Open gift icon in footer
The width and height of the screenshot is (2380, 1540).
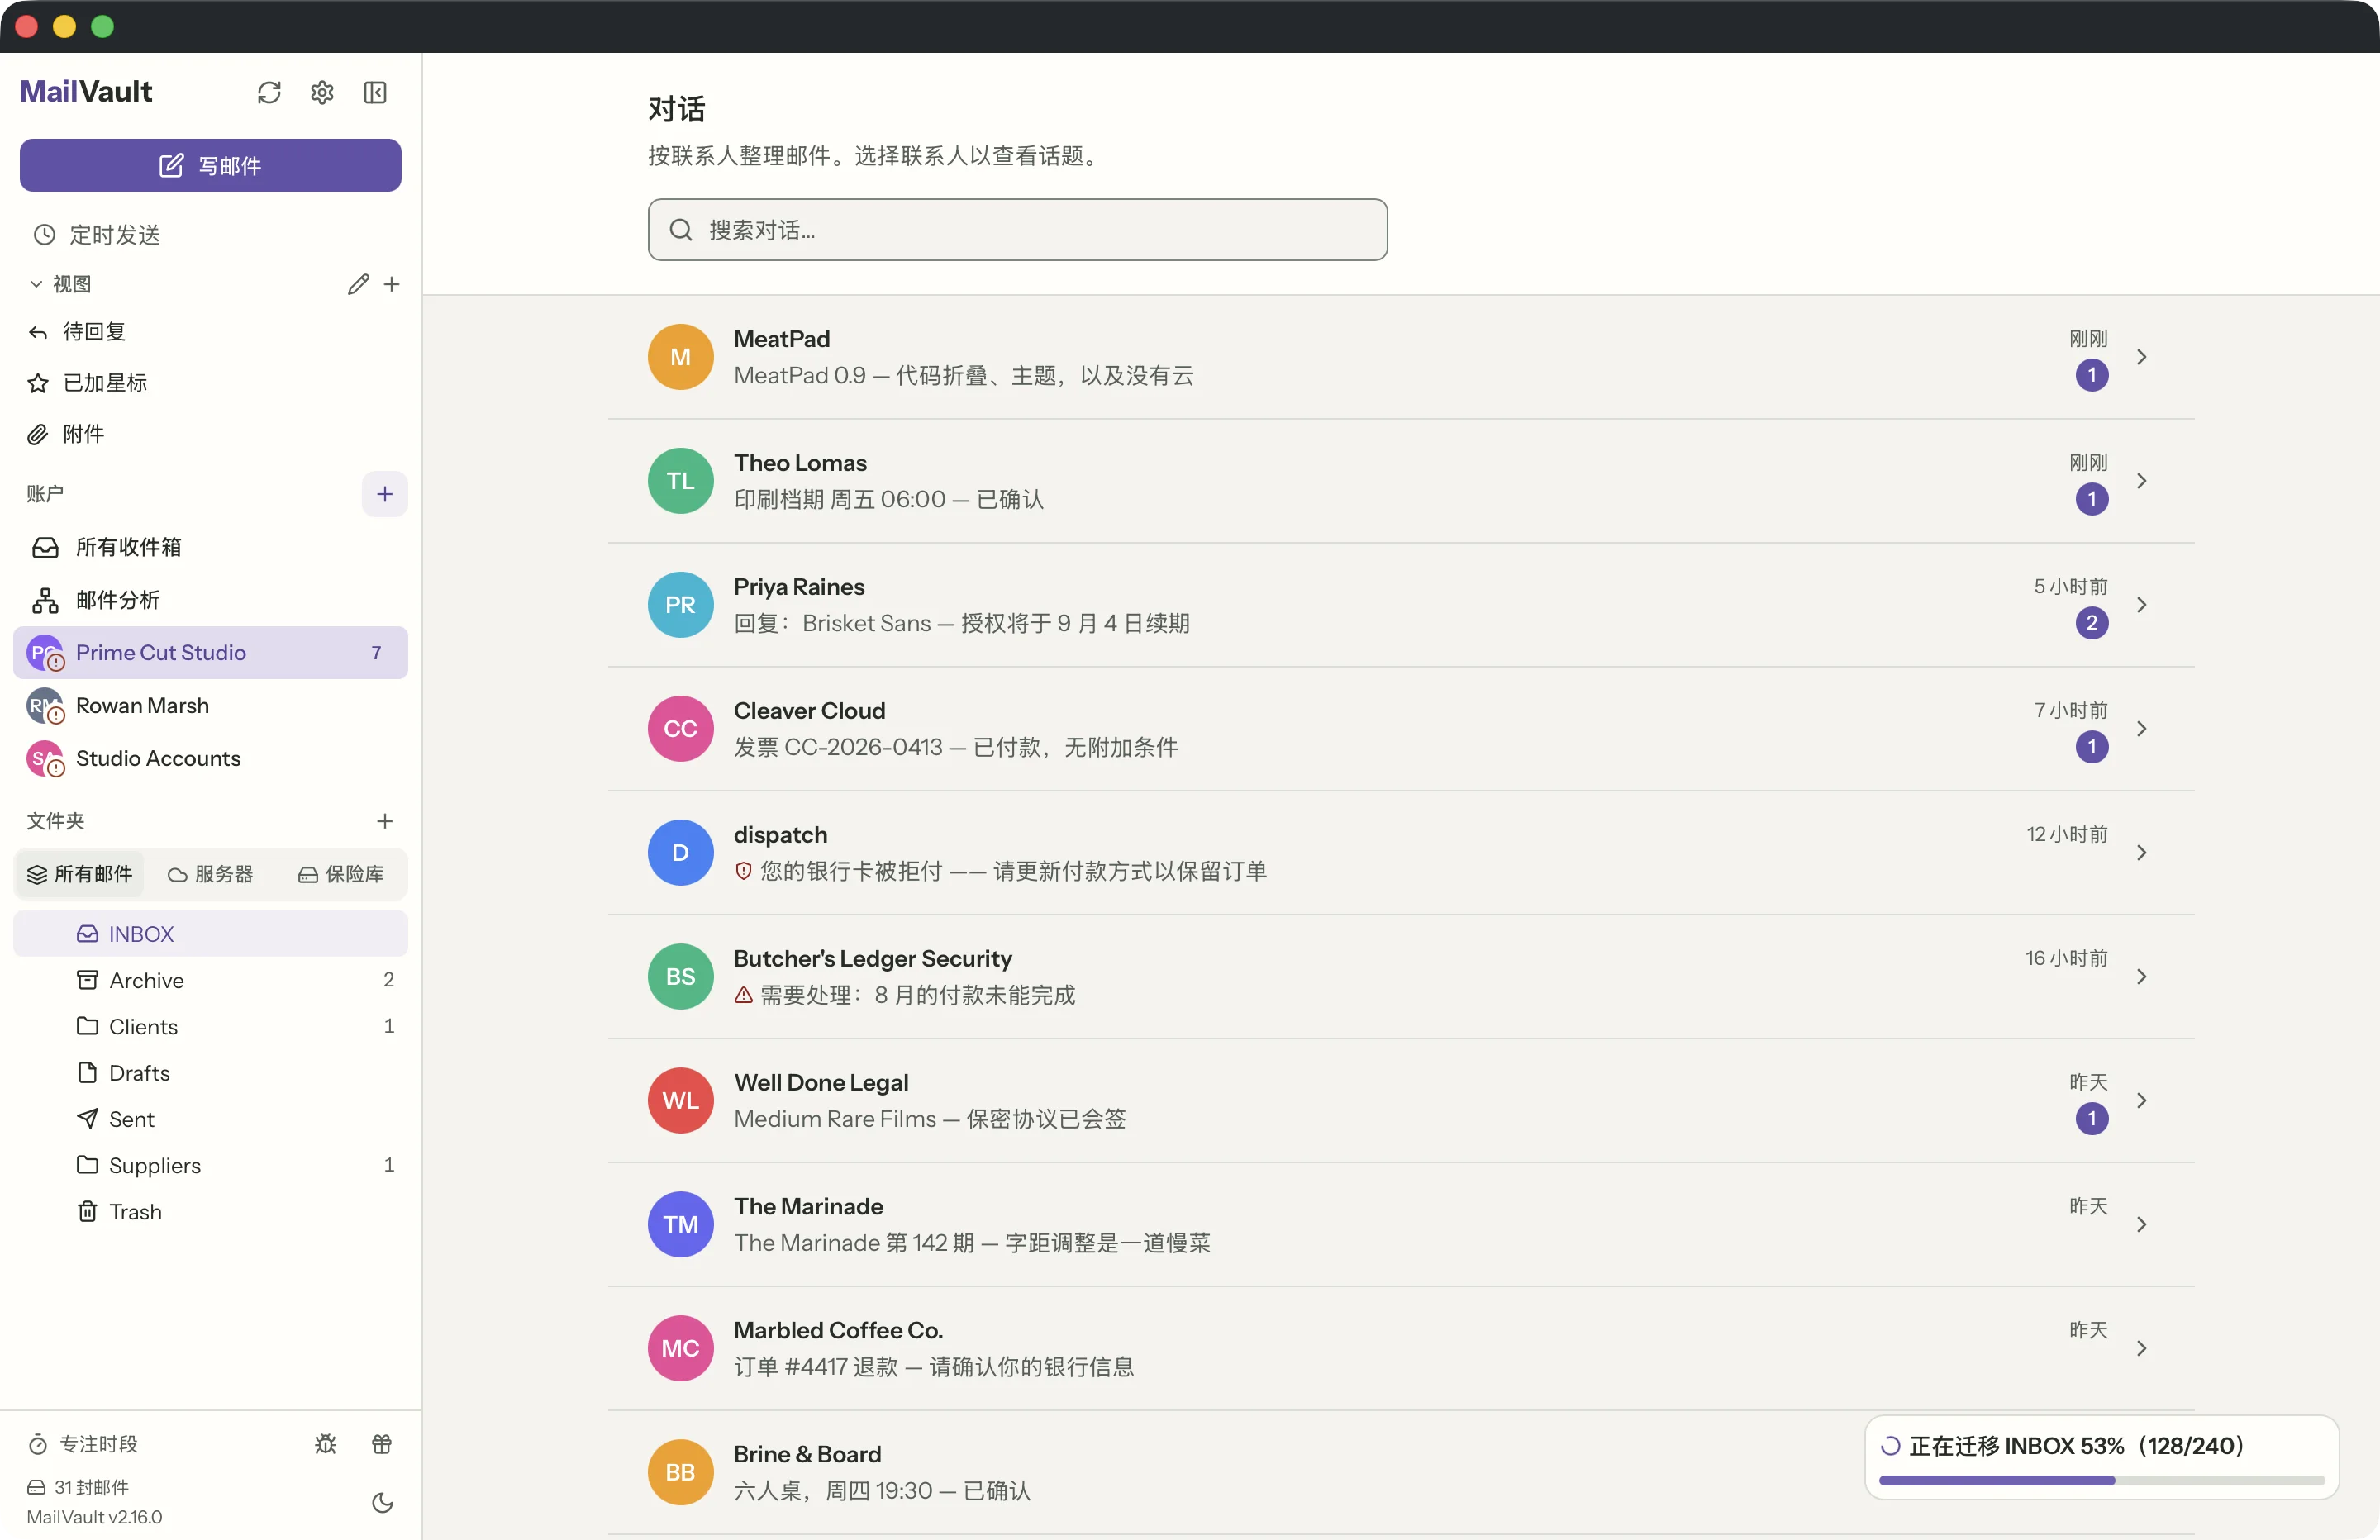[382, 1444]
